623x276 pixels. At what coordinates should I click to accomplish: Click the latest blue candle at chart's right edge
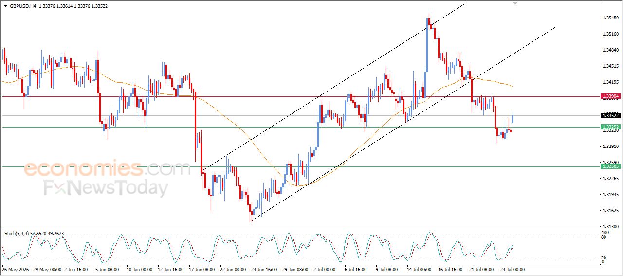coord(513,117)
